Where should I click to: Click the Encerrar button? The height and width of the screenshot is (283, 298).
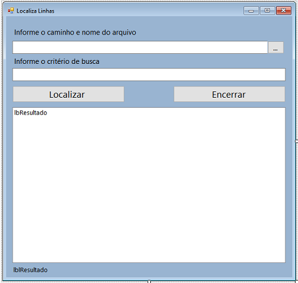pos(229,95)
